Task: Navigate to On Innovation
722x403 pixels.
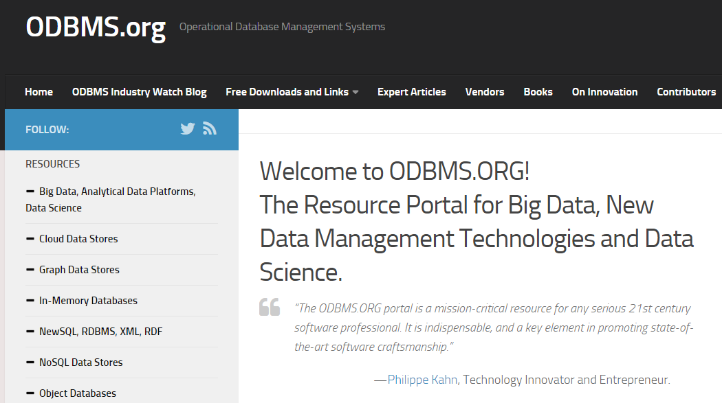Action: (x=604, y=92)
